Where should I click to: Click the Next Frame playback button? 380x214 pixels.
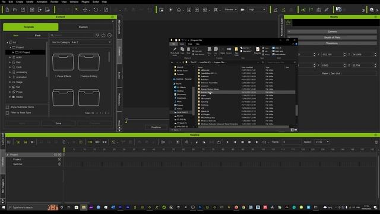pos(249,142)
